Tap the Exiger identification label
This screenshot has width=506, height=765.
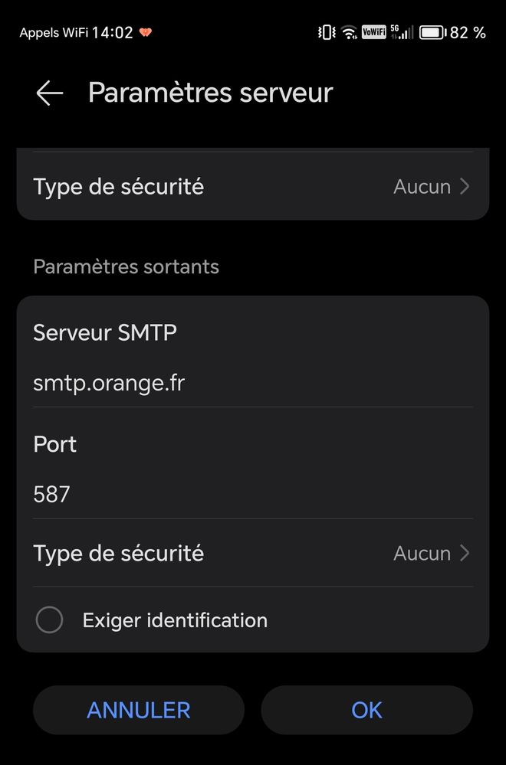[175, 620]
